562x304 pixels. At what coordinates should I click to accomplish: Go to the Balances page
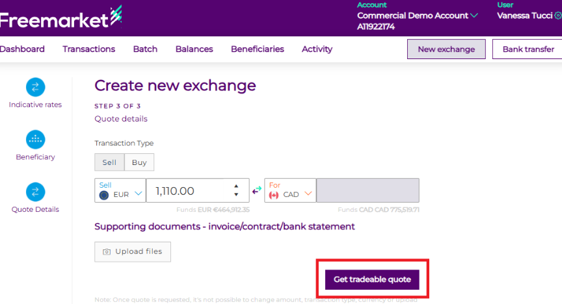point(194,49)
